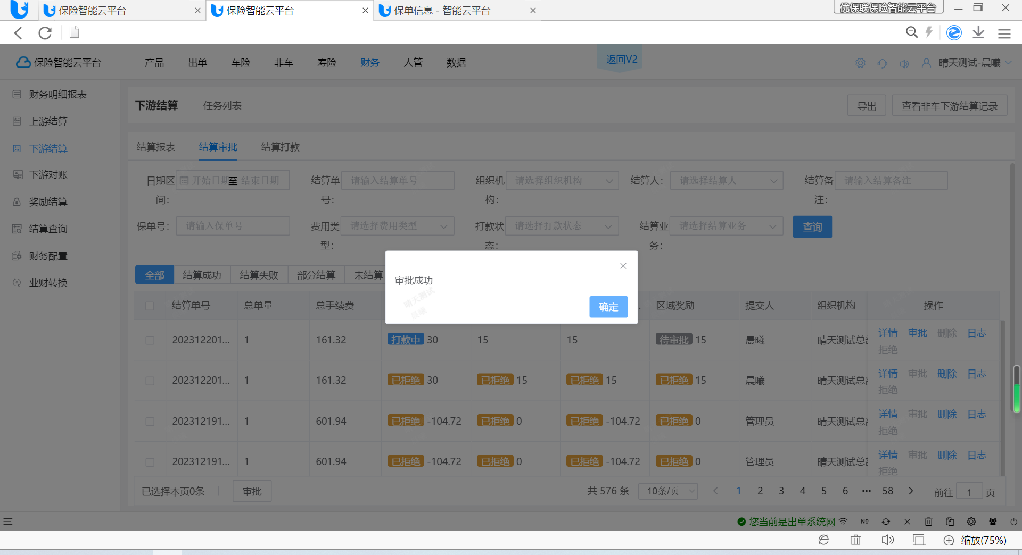Click 详情 for the 打款中 row

point(888,333)
